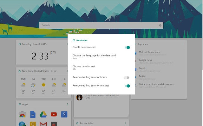This screenshot has height=126, width=203.
Task: Launch the Google Search app
Action: click(64, 114)
